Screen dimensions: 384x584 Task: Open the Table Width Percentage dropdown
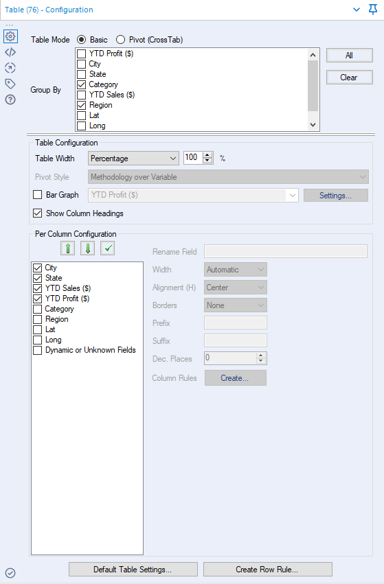point(133,159)
